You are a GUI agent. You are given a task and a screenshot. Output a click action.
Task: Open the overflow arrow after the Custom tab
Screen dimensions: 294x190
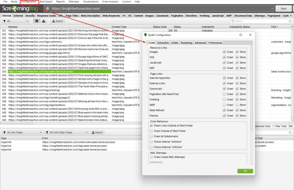(x=291, y=16)
